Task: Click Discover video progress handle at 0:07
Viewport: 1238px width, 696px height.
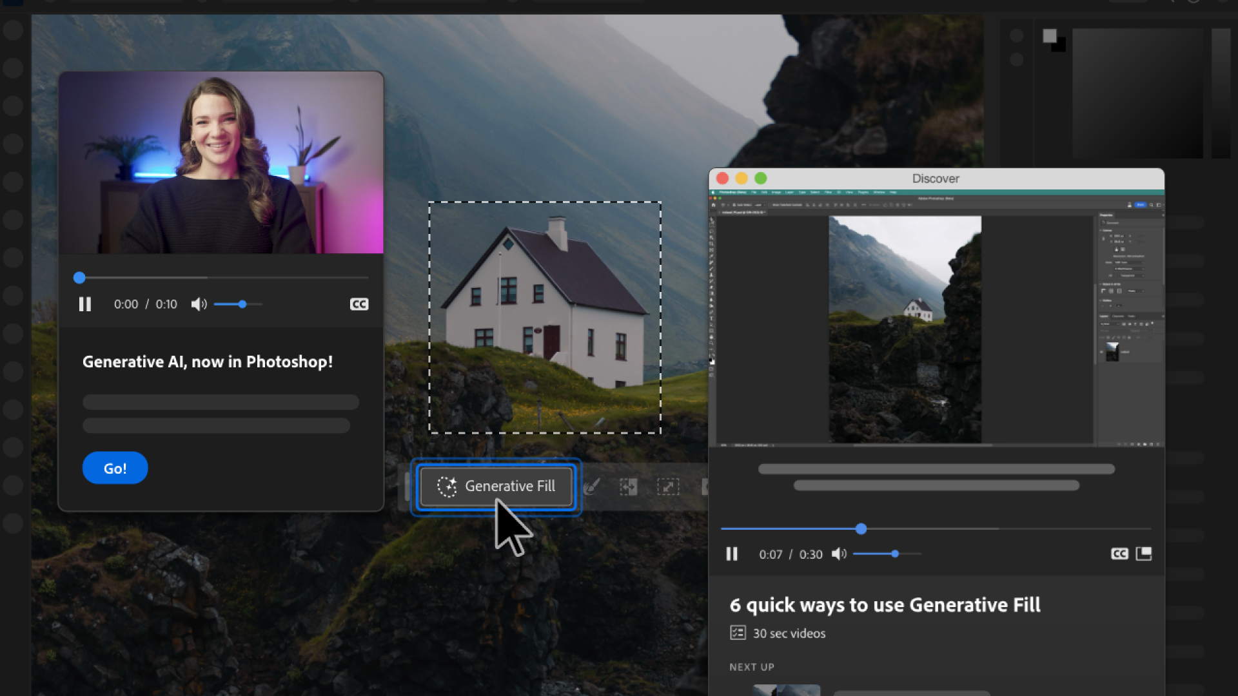Action: click(861, 529)
